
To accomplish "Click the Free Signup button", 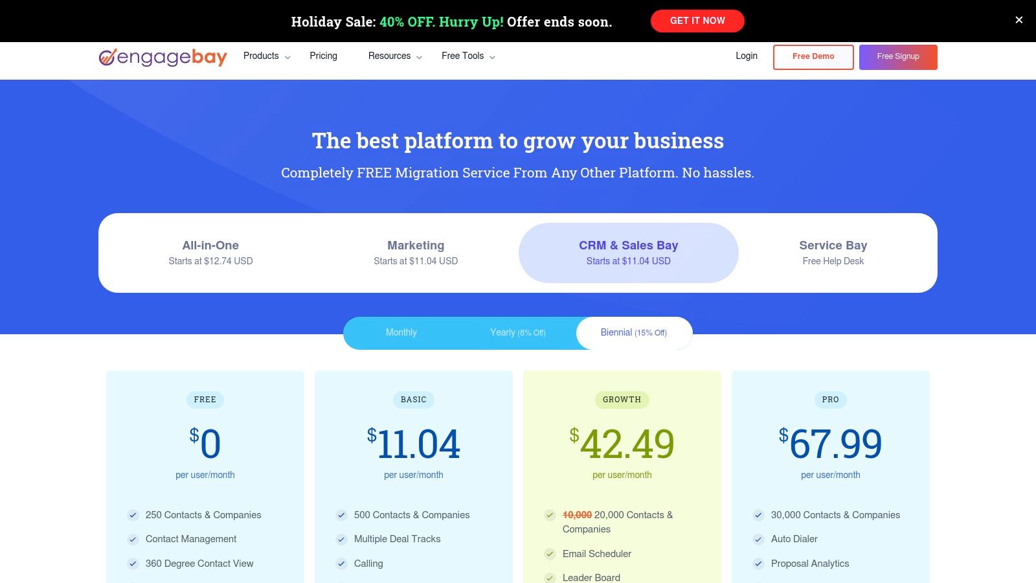I will [897, 56].
